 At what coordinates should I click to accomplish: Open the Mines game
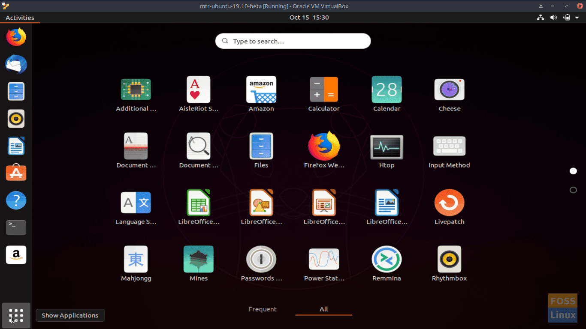coord(199,259)
